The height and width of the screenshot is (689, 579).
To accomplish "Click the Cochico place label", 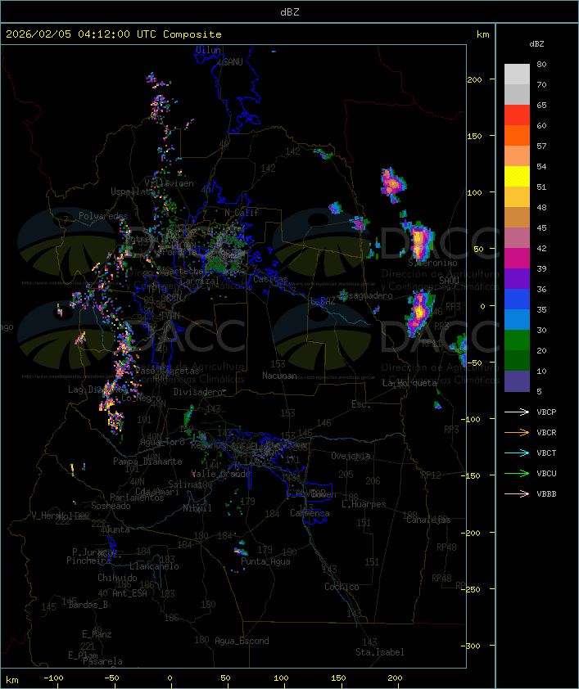I will point(342,587).
